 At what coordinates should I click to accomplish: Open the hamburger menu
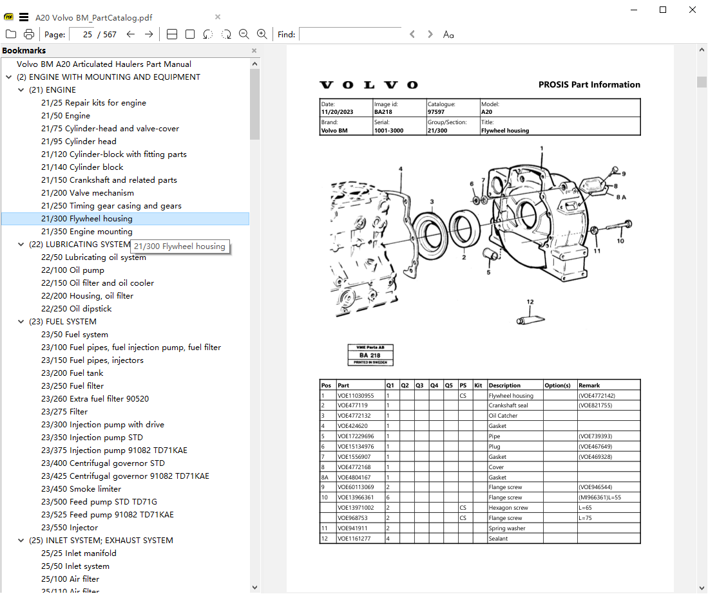click(24, 17)
